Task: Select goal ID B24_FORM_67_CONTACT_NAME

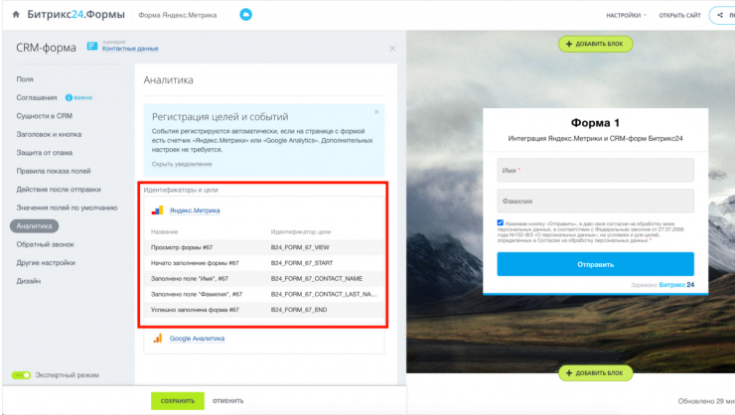Action: [x=317, y=278]
